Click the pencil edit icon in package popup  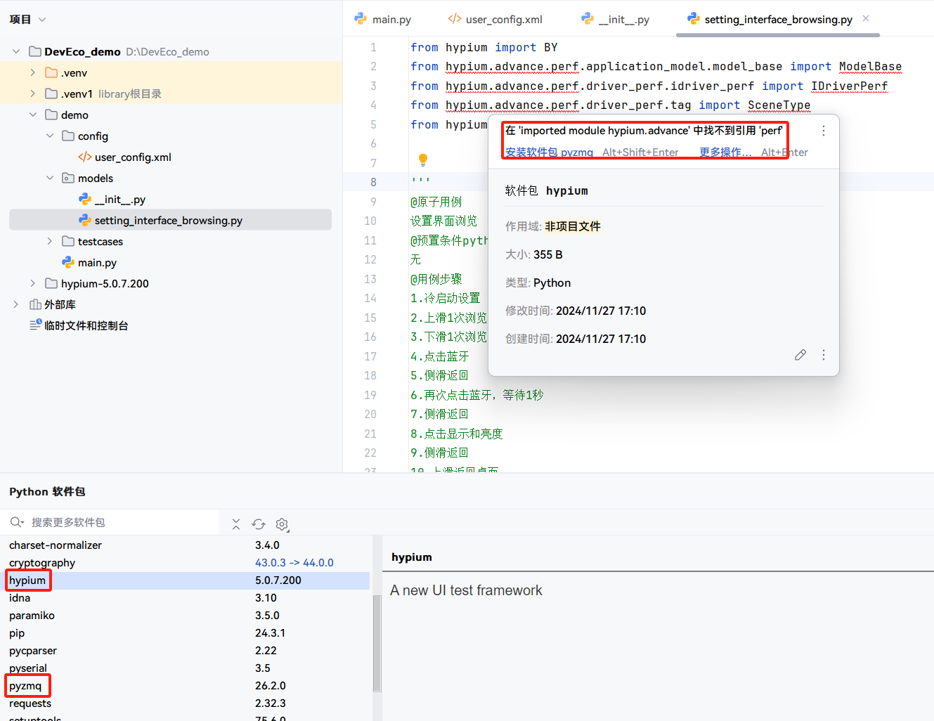pyautogui.click(x=800, y=355)
